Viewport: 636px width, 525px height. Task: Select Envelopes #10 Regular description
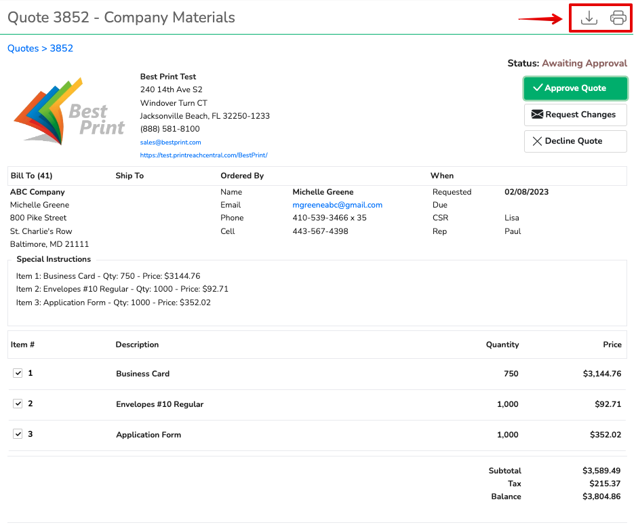click(x=160, y=404)
